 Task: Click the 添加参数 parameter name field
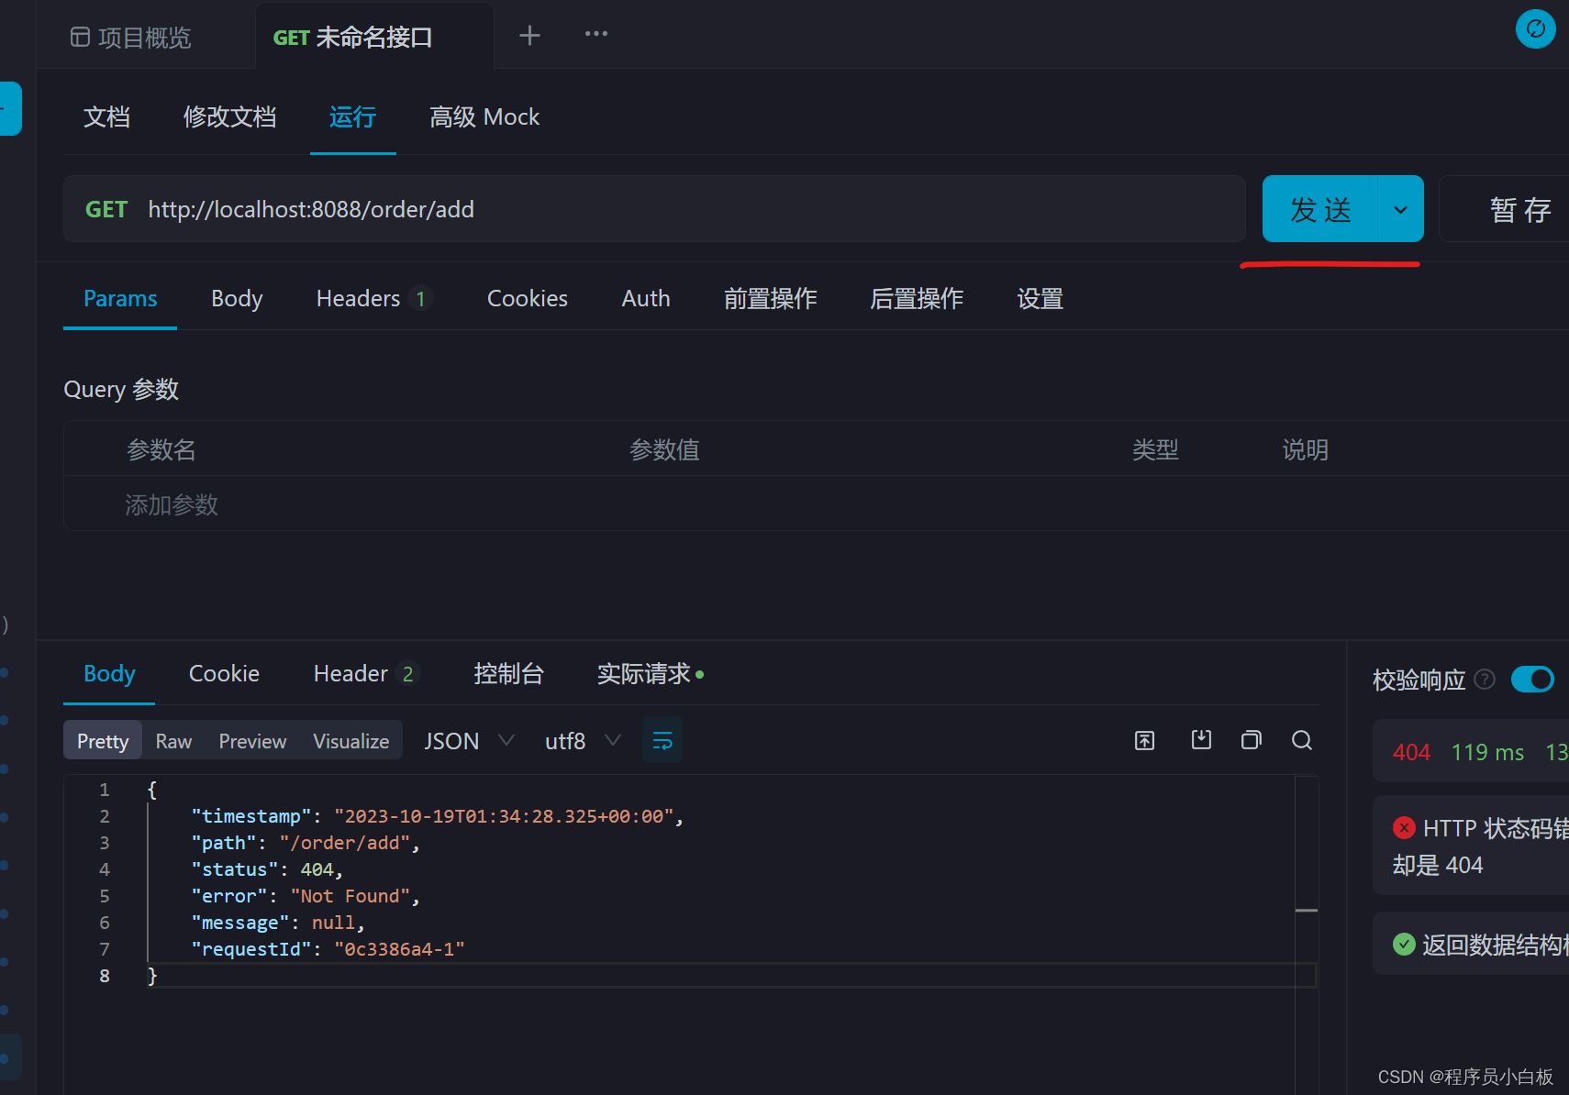[172, 504]
